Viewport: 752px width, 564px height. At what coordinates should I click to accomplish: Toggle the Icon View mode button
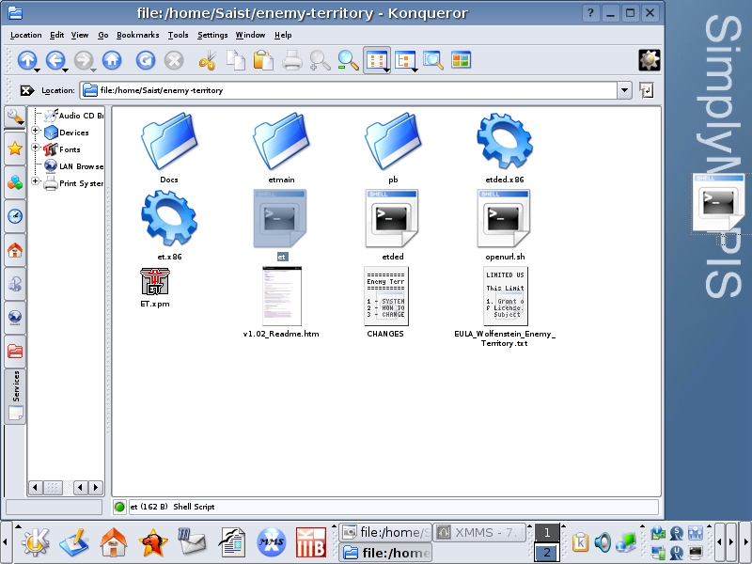coord(377,60)
